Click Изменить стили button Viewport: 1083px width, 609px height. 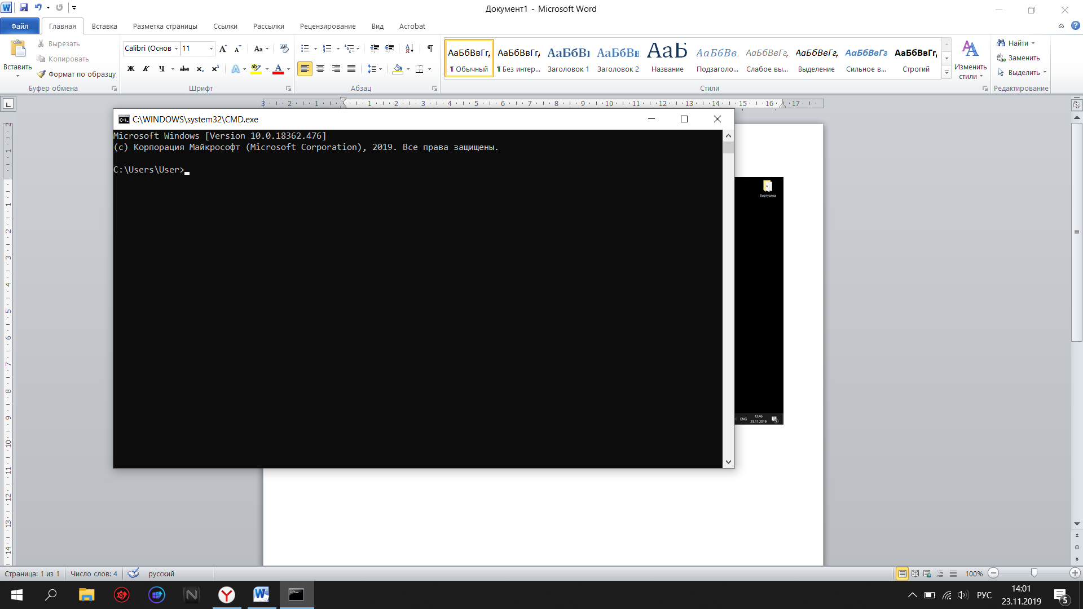970,60
